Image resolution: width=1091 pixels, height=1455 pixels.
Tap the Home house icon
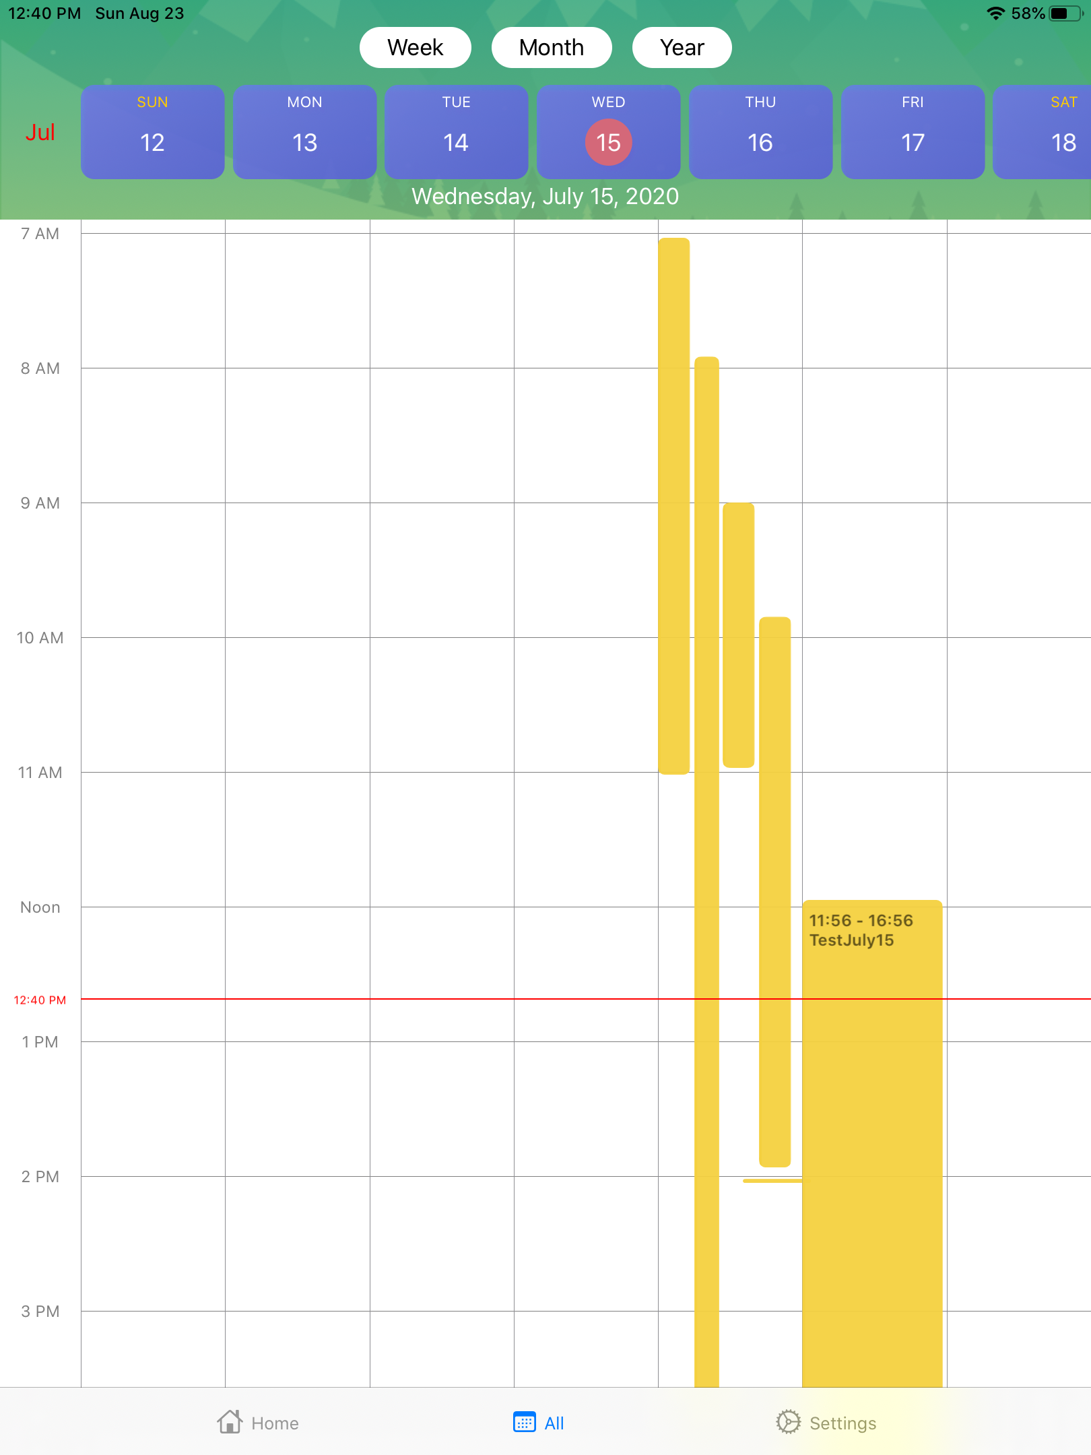click(230, 1422)
